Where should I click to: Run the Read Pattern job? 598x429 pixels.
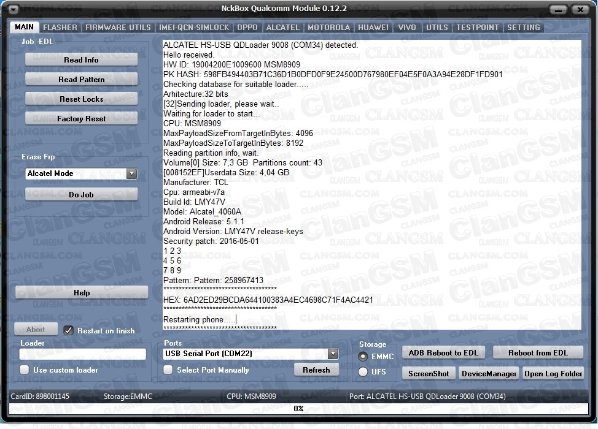(81, 80)
